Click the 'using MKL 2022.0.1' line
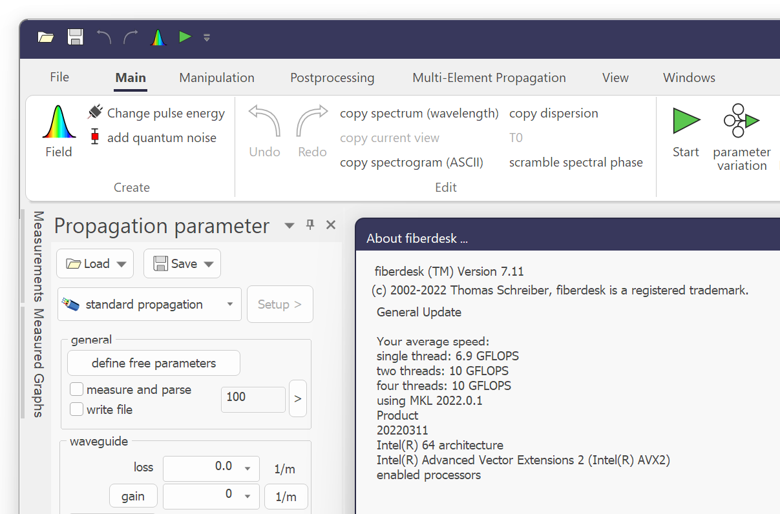The width and height of the screenshot is (780, 514). pyautogui.click(x=430, y=400)
